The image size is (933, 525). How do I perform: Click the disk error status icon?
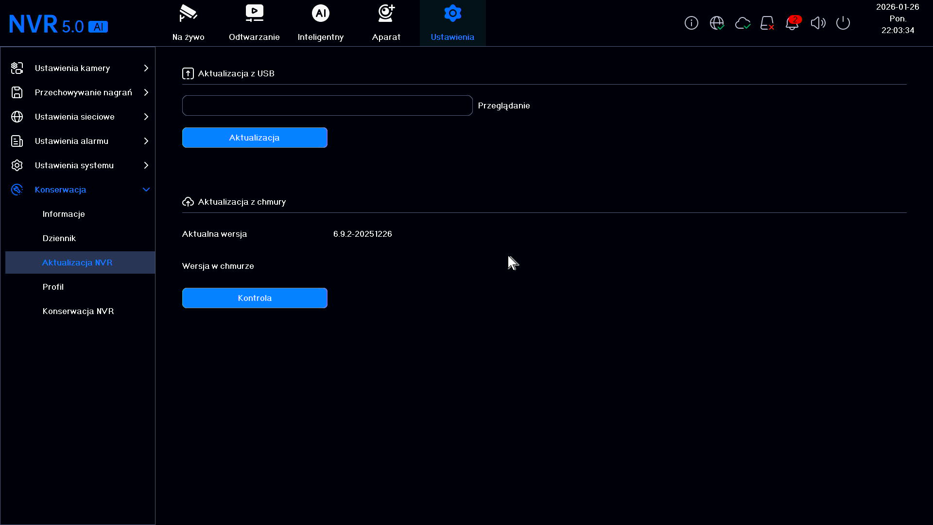767,23
